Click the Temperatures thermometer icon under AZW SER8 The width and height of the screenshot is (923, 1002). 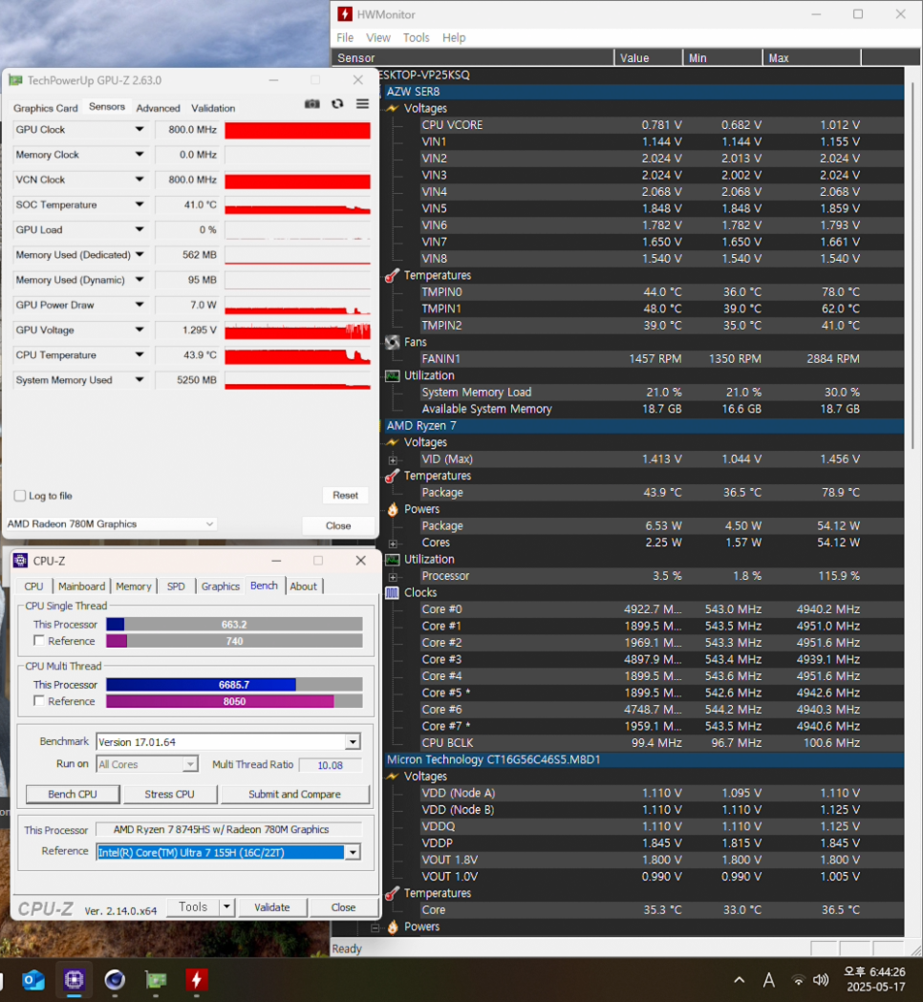coord(393,275)
